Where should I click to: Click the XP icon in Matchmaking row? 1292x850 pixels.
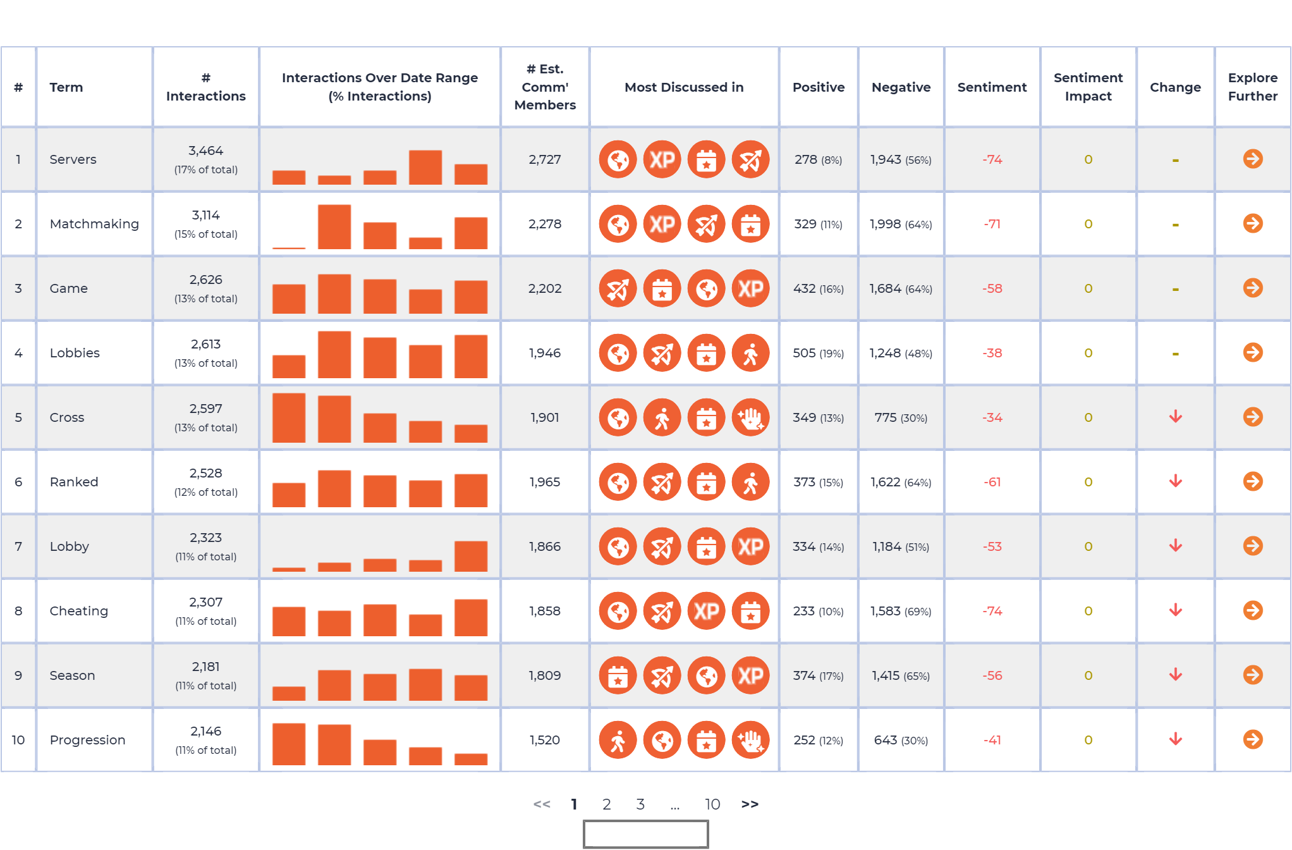click(662, 224)
